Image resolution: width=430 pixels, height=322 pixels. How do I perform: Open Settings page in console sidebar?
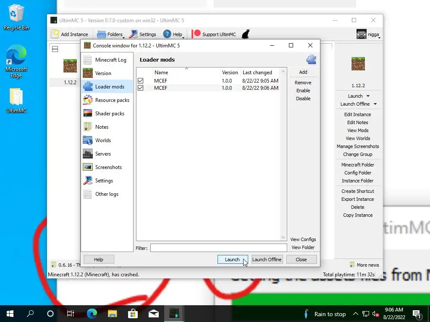tap(107, 180)
